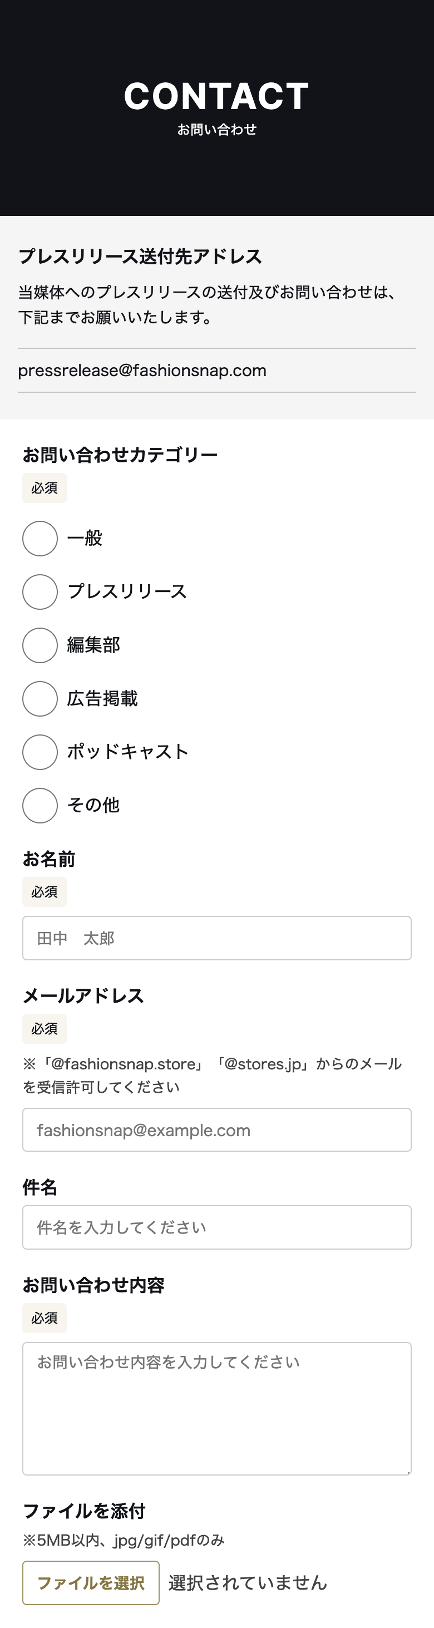Screen dimensions: 434x1628
Task: Click the お名前 field label
Action: tap(48, 859)
